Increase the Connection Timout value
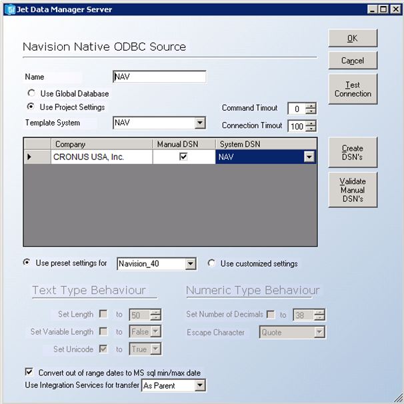404x404 pixels. (x=311, y=123)
